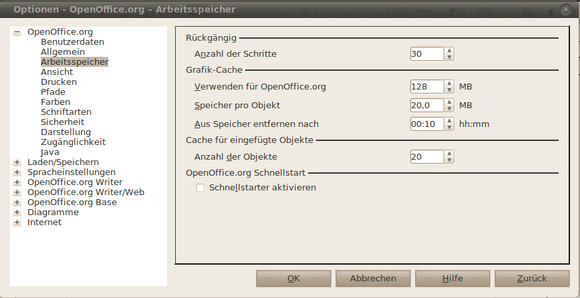This screenshot has width=580, height=298.
Task: Confirm the dialog with OK
Action: tap(293, 279)
